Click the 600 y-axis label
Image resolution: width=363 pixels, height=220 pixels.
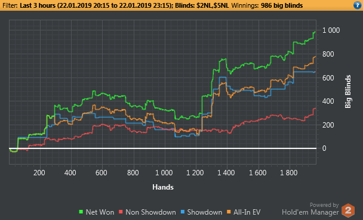click(x=328, y=78)
